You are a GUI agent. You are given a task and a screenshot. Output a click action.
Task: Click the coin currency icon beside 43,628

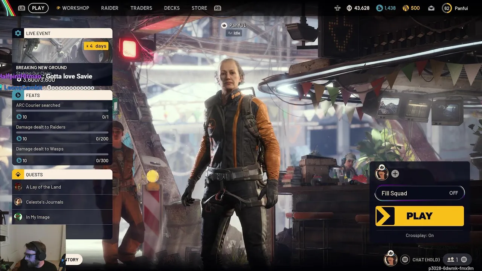click(x=349, y=8)
